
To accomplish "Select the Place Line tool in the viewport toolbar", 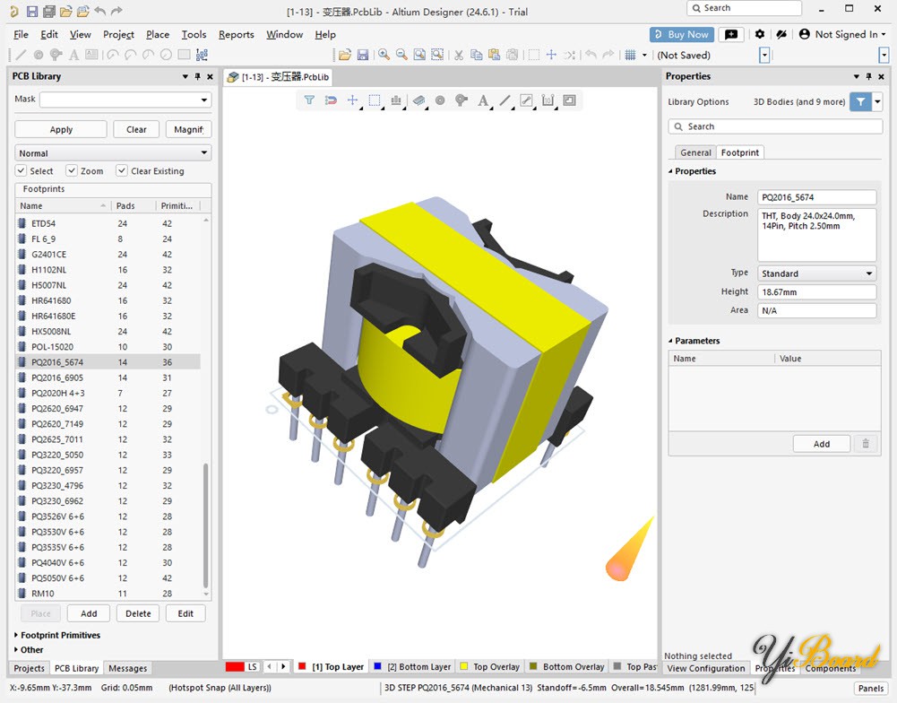I will coord(505,100).
